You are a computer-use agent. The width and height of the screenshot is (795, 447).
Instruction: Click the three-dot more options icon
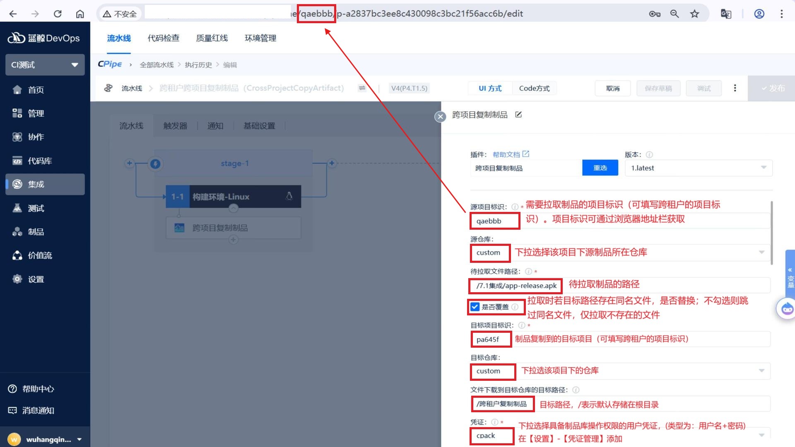(x=735, y=88)
